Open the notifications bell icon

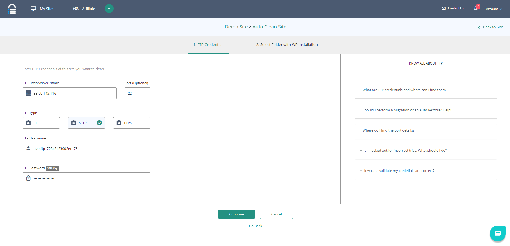coord(476,9)
